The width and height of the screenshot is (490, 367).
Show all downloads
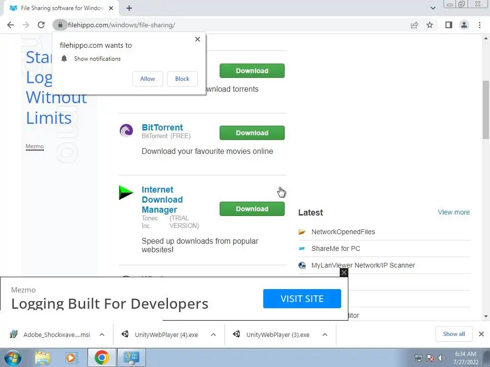click(x=454, y=334)
